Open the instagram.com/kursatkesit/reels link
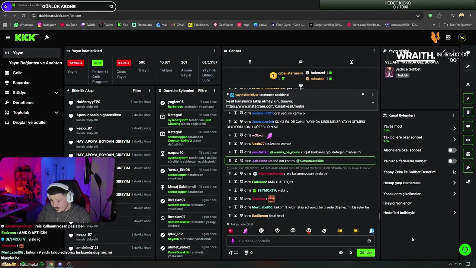476x268 pixels. click(x=265, y=106)
